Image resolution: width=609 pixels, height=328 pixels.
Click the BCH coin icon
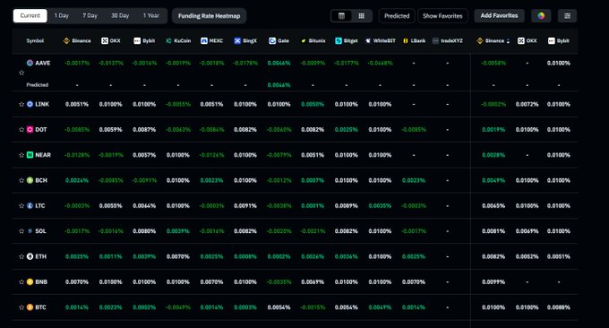tap(30, 180)
